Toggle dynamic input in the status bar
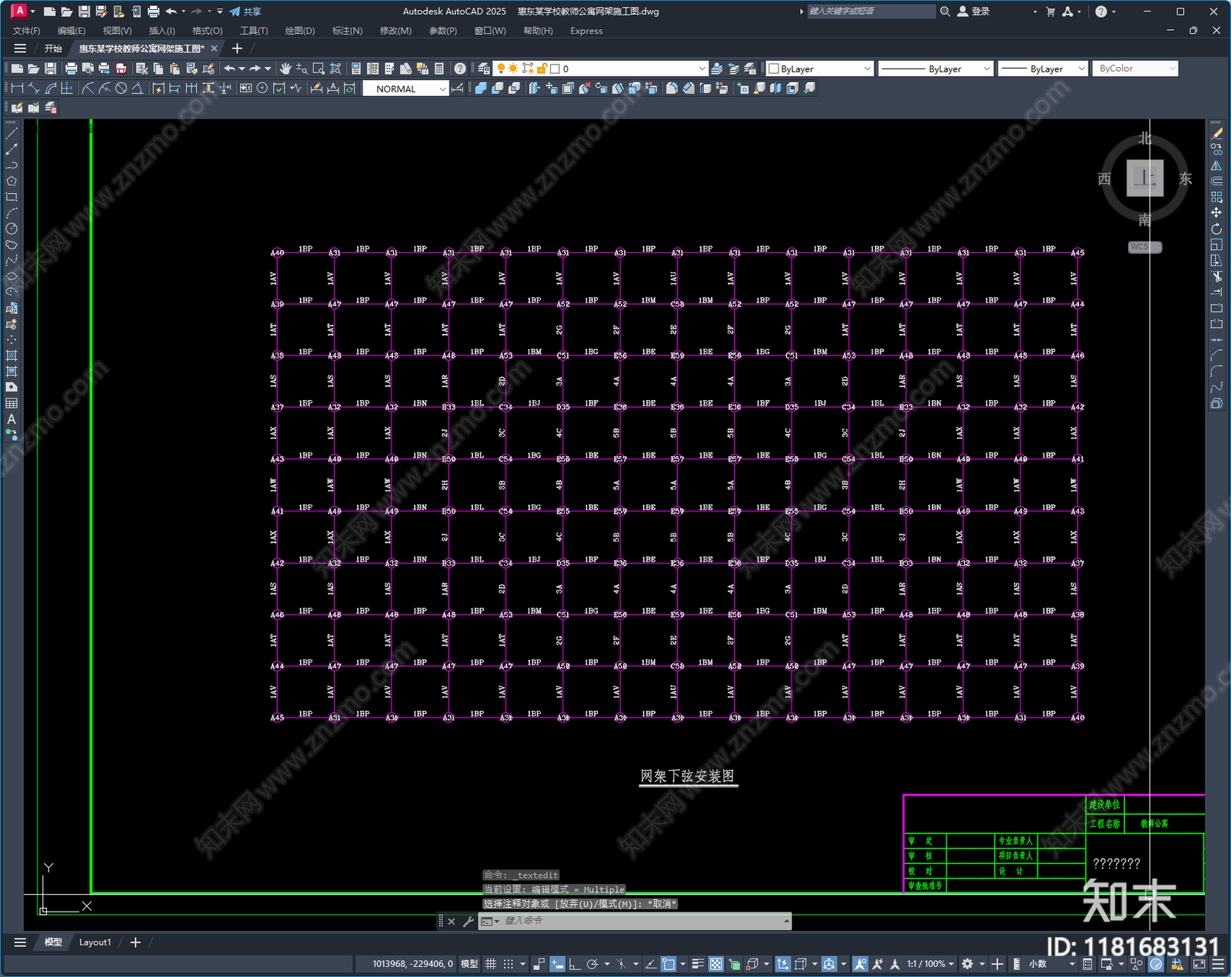This screenshot has height=977, width=1231. click(557, 964)
